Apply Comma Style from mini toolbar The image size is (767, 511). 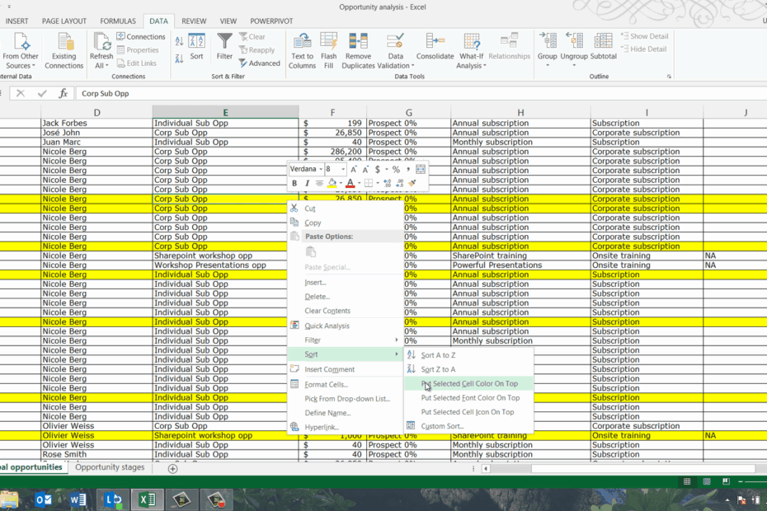tap(407, 170)
